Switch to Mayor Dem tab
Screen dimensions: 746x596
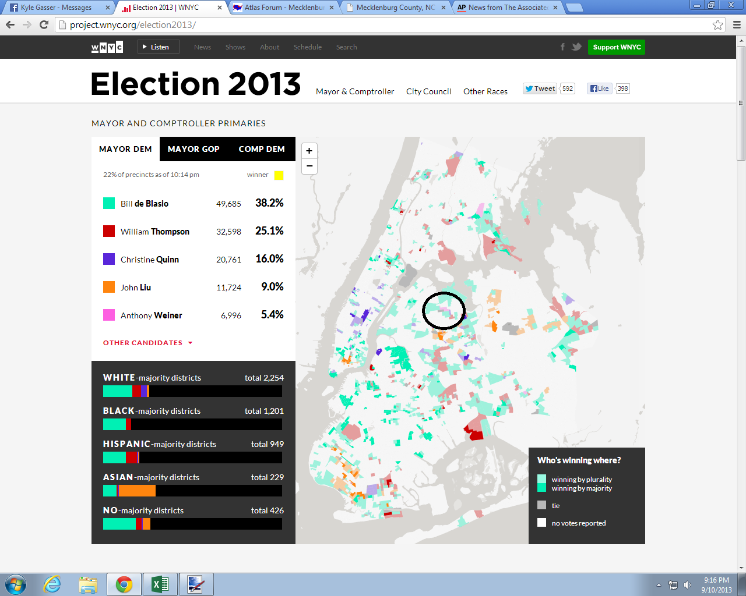pos(125,149)
